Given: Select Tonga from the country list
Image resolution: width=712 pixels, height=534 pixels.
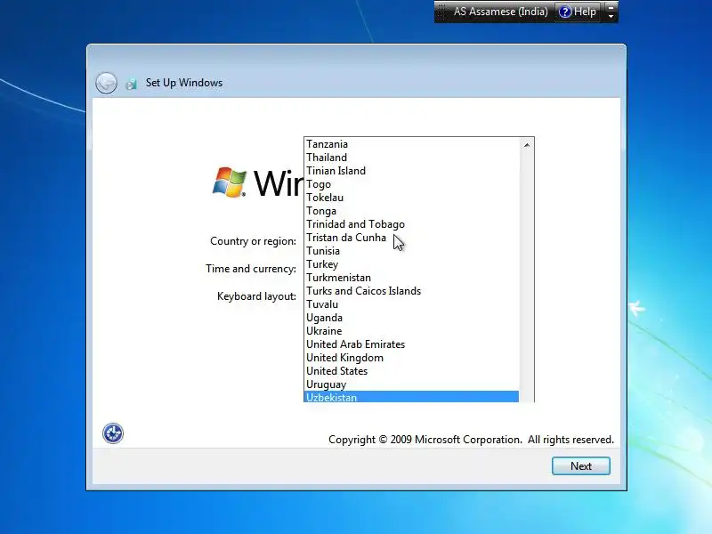Looking at the screenshot, I should click(411, 211).
